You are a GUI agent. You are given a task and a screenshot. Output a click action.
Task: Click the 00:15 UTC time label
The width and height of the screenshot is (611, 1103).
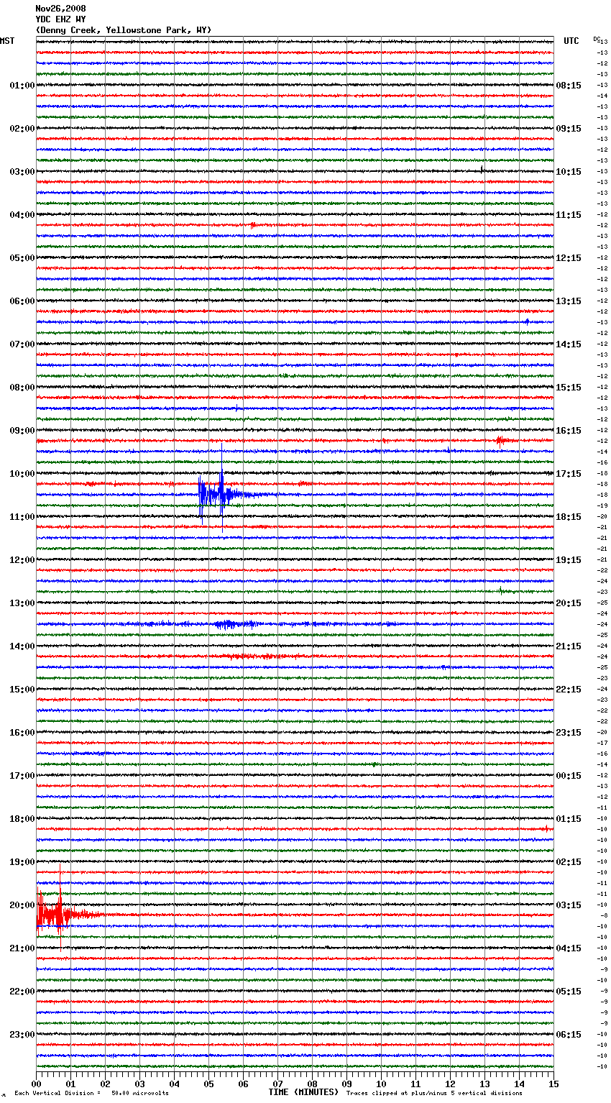tap(569, 776)
